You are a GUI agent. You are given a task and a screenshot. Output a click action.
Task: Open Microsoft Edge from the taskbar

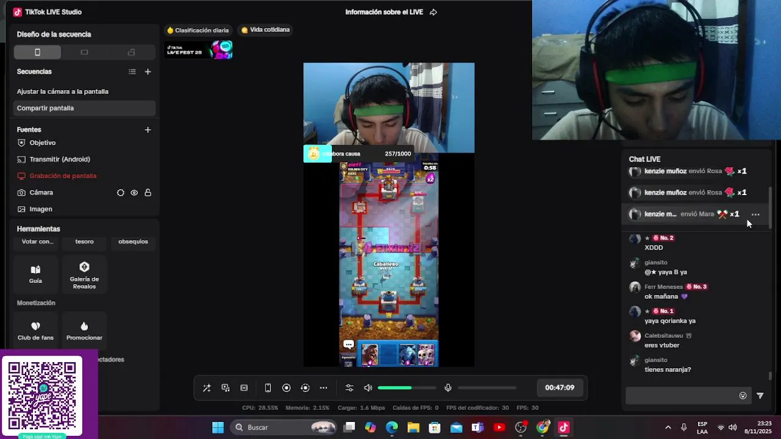[x=392, y=427]
